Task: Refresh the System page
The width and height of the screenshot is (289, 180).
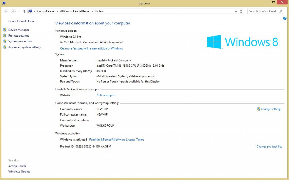Action: tap(241, 11)
